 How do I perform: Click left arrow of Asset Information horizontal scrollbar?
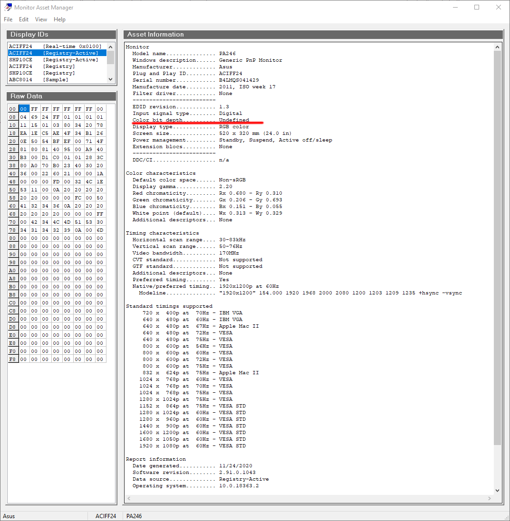point(129,498)
